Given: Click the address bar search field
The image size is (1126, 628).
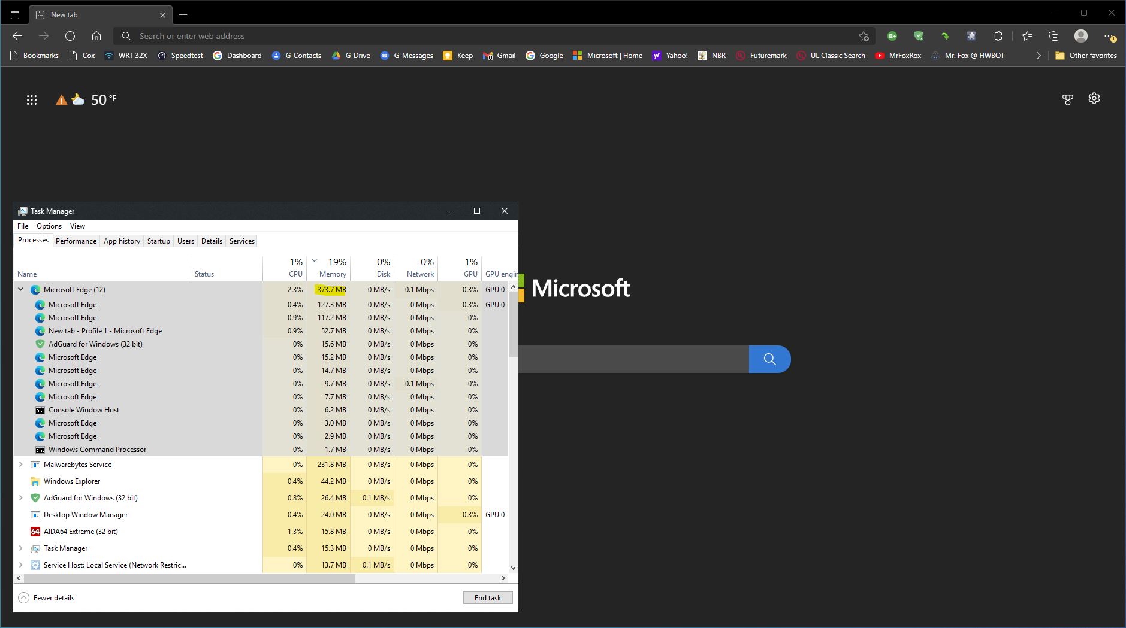Looking at the screenshot, I should [x=494, y=36].
